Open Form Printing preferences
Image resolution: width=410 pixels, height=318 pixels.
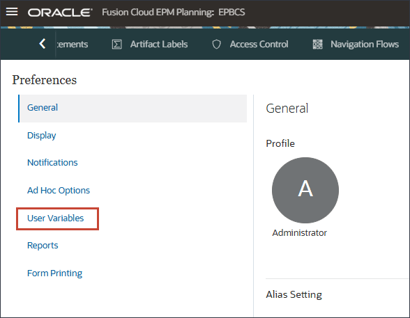pos(54,273)
